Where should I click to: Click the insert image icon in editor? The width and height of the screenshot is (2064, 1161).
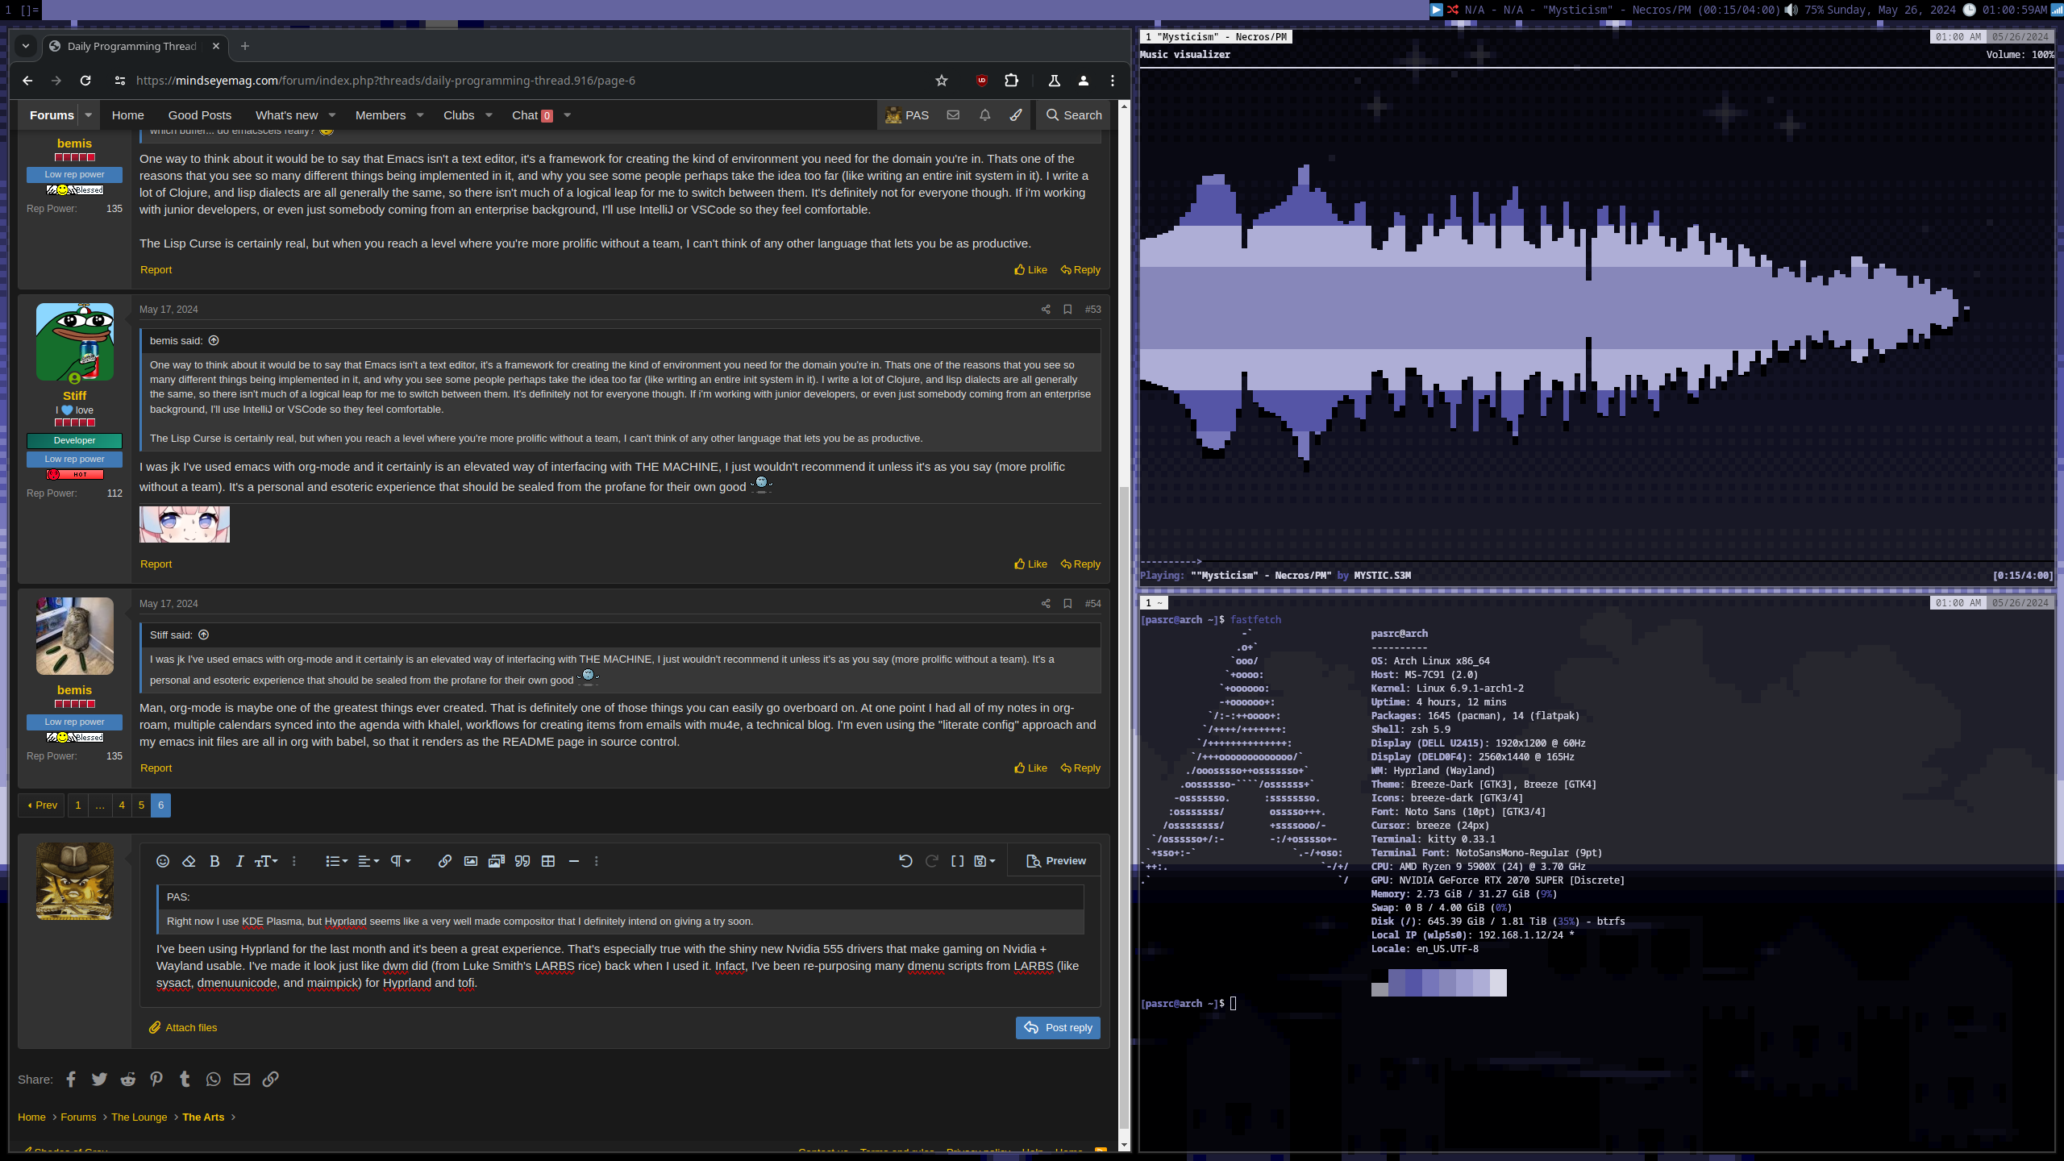point(471,861)
